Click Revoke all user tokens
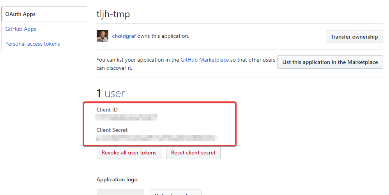Screen dimensions: 389x195 click(x=129, y=152)
